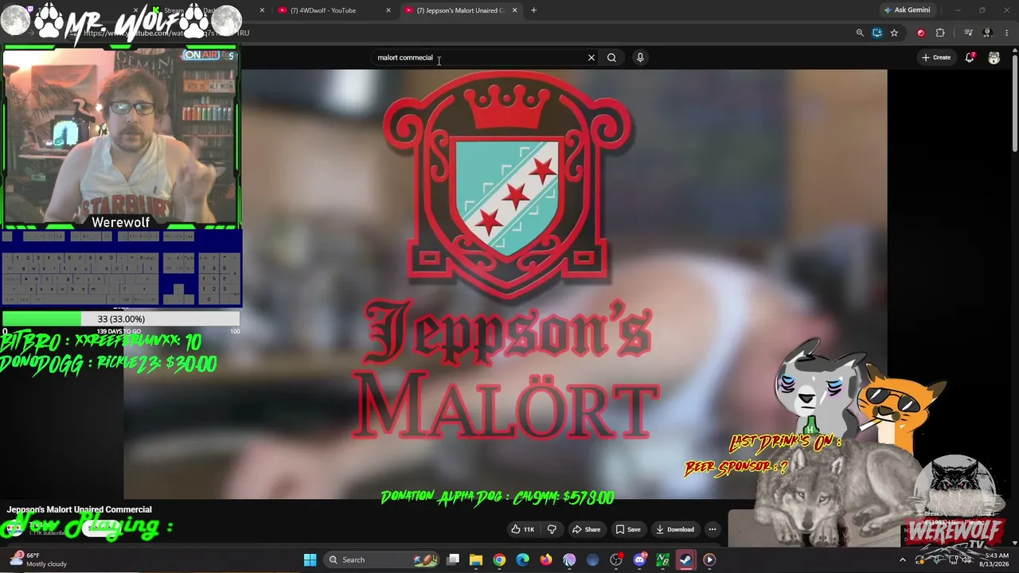Open the browser zoom magnifier icon
The width and height of the screenshot is (1019, 573).
(860, 33)
